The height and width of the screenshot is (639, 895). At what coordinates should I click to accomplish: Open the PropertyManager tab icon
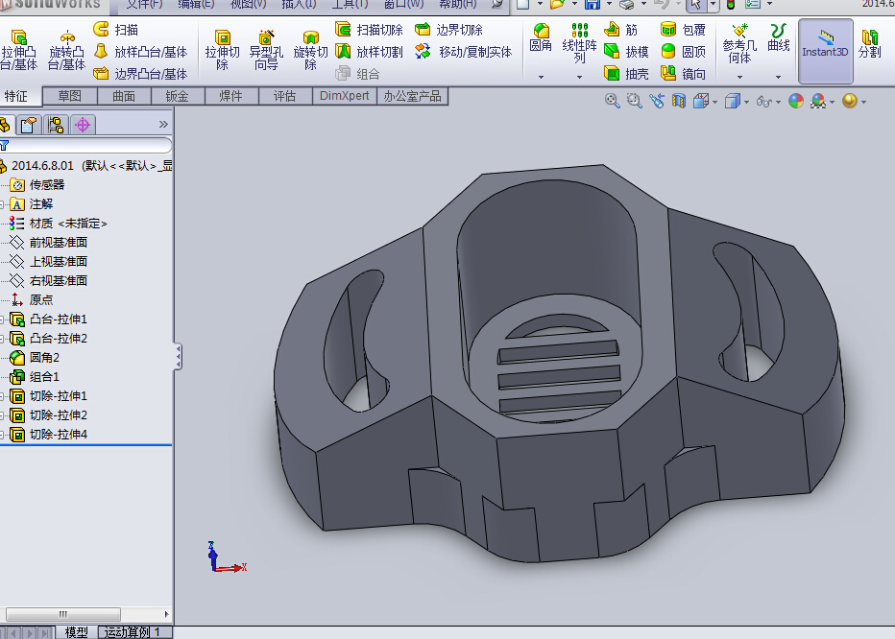tap(30, 124)
